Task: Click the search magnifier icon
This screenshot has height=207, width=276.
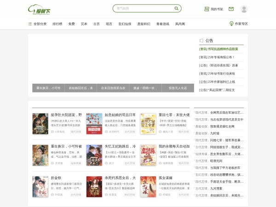Action: (176, 8)
